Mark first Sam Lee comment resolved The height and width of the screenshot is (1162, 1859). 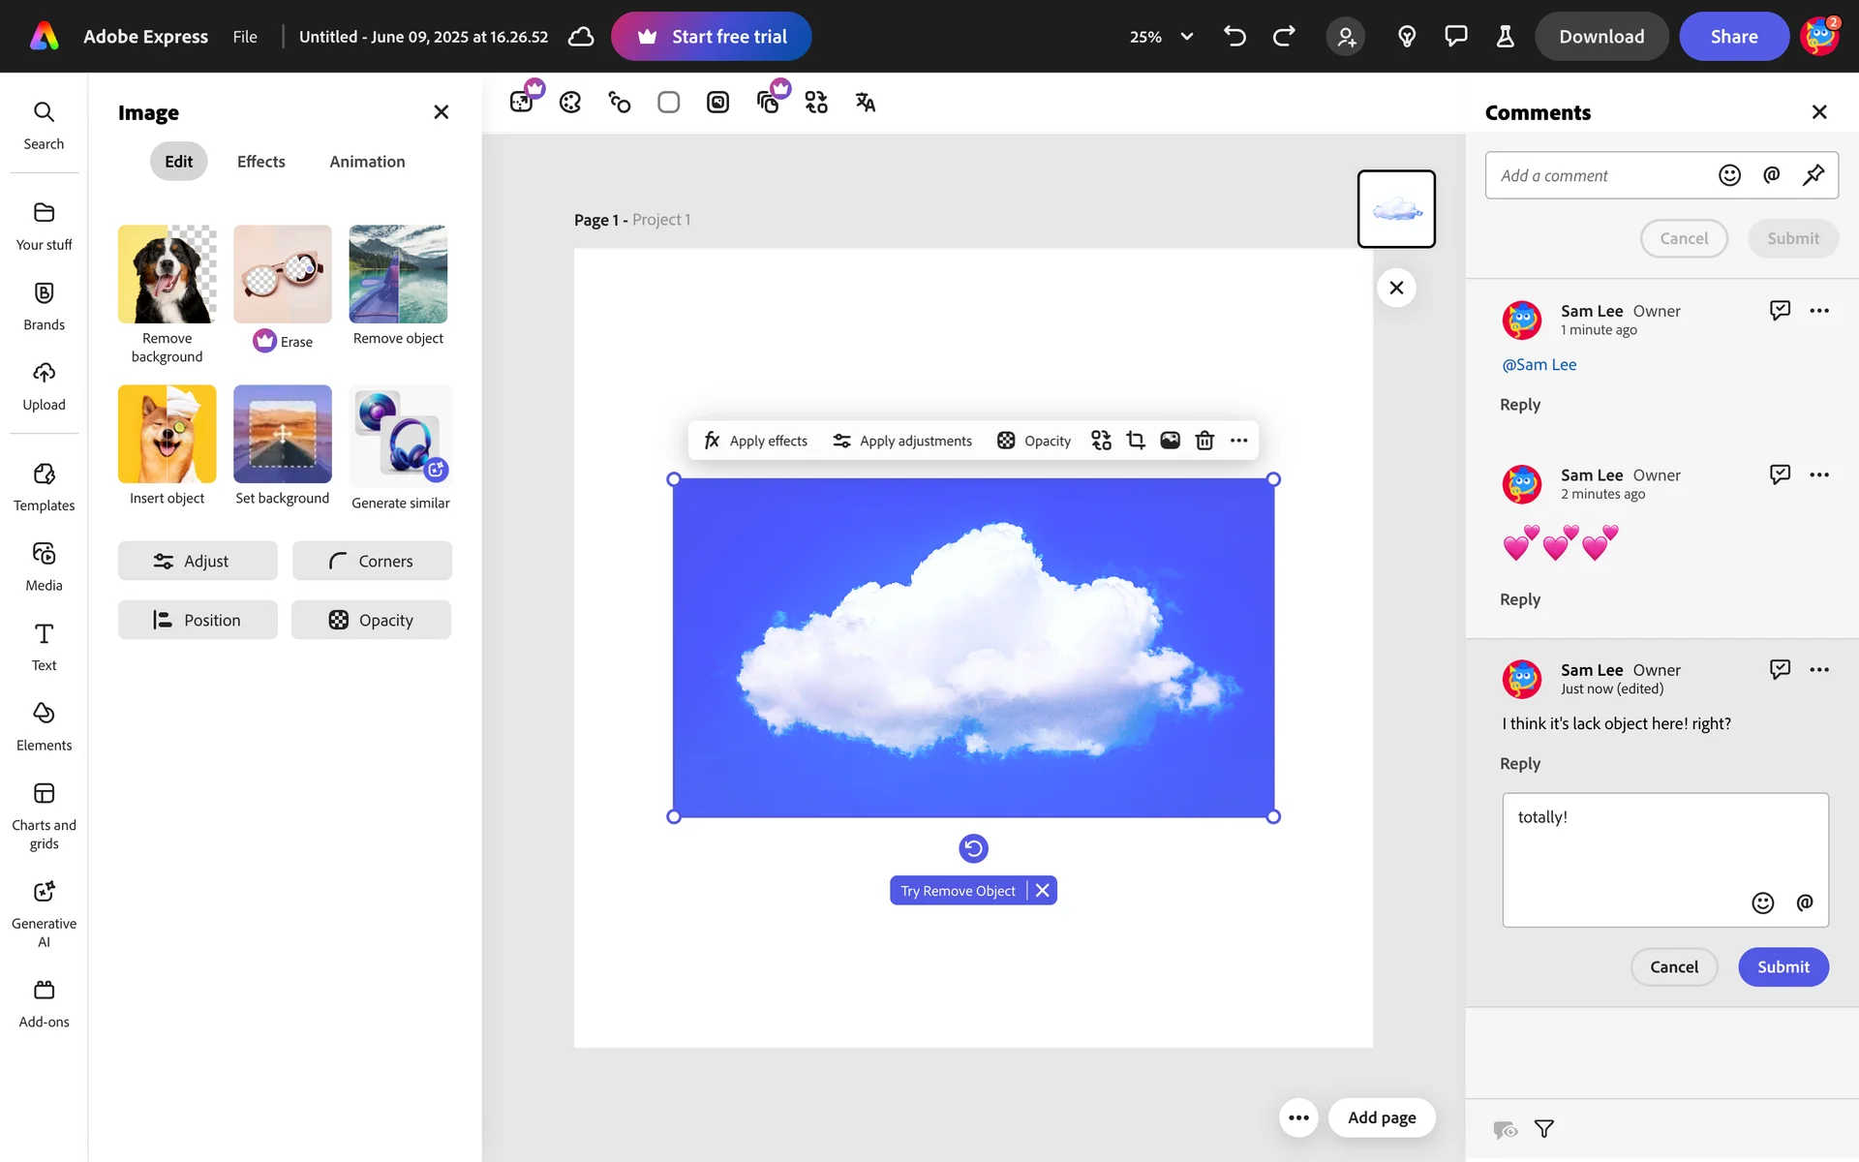[x=1780, y=311]
